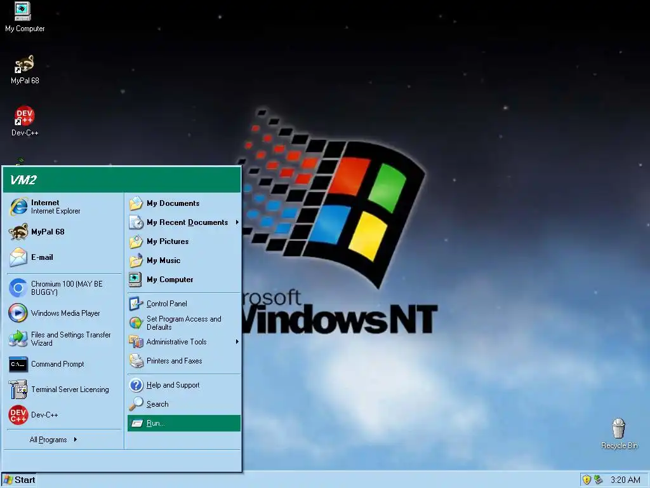Open My Documents entry
This screenshot has width=650, height=488.
(x=184, y=203)
